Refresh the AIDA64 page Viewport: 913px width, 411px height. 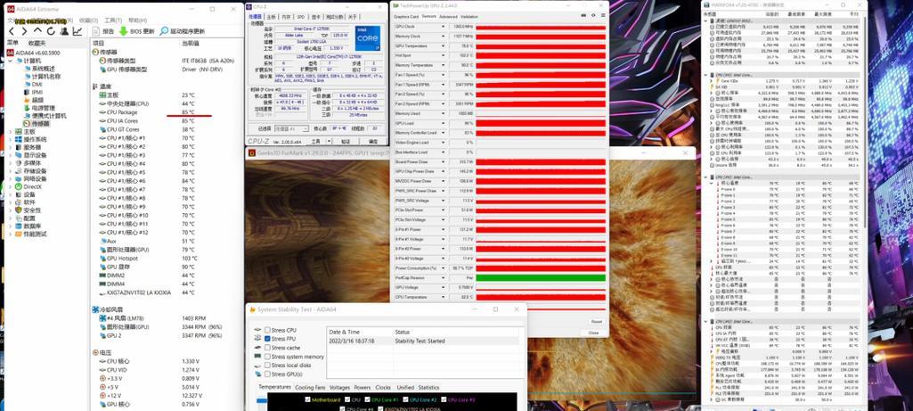[51, 31]
